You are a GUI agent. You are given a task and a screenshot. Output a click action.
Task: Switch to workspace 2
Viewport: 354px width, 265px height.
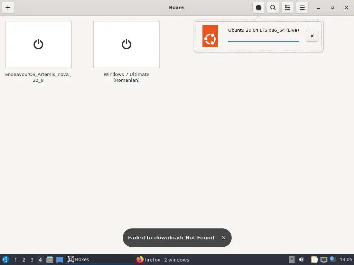(24, 260)
